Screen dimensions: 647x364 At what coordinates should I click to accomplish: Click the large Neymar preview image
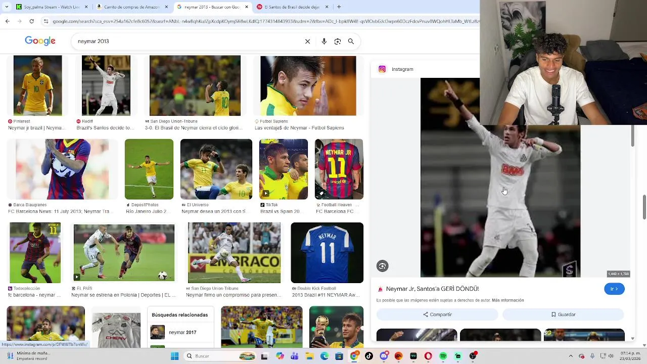click(500, 177)
